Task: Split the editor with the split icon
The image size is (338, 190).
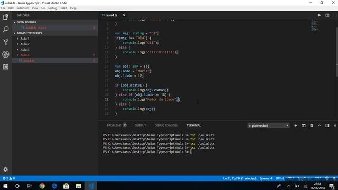Action: tap(327, 15)
